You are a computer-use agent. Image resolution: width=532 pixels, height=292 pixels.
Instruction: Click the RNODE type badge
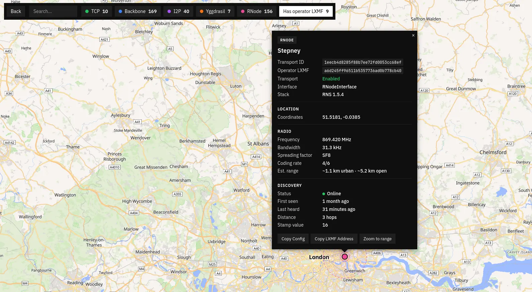coord(287,40)
